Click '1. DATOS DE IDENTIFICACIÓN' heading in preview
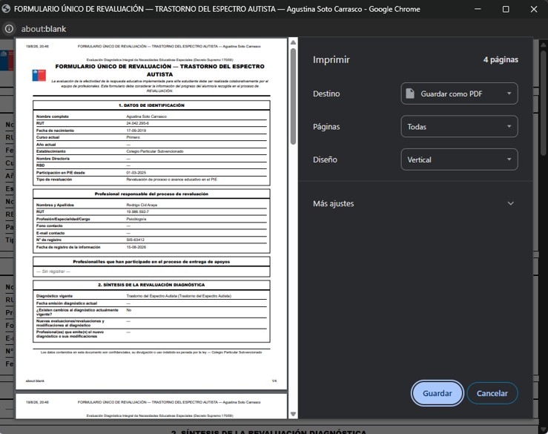This screenshot has height=434, width=548. (x=151, y=105)
